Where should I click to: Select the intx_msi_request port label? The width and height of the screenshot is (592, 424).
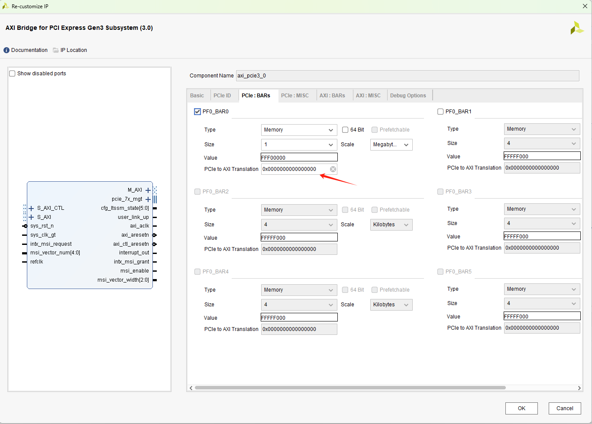51,244
